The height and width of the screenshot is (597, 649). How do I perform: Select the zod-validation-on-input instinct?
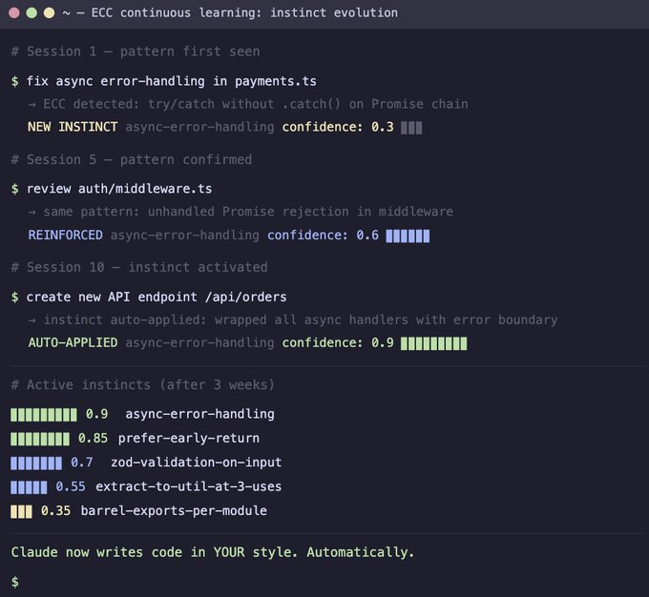tap(197, 463)
